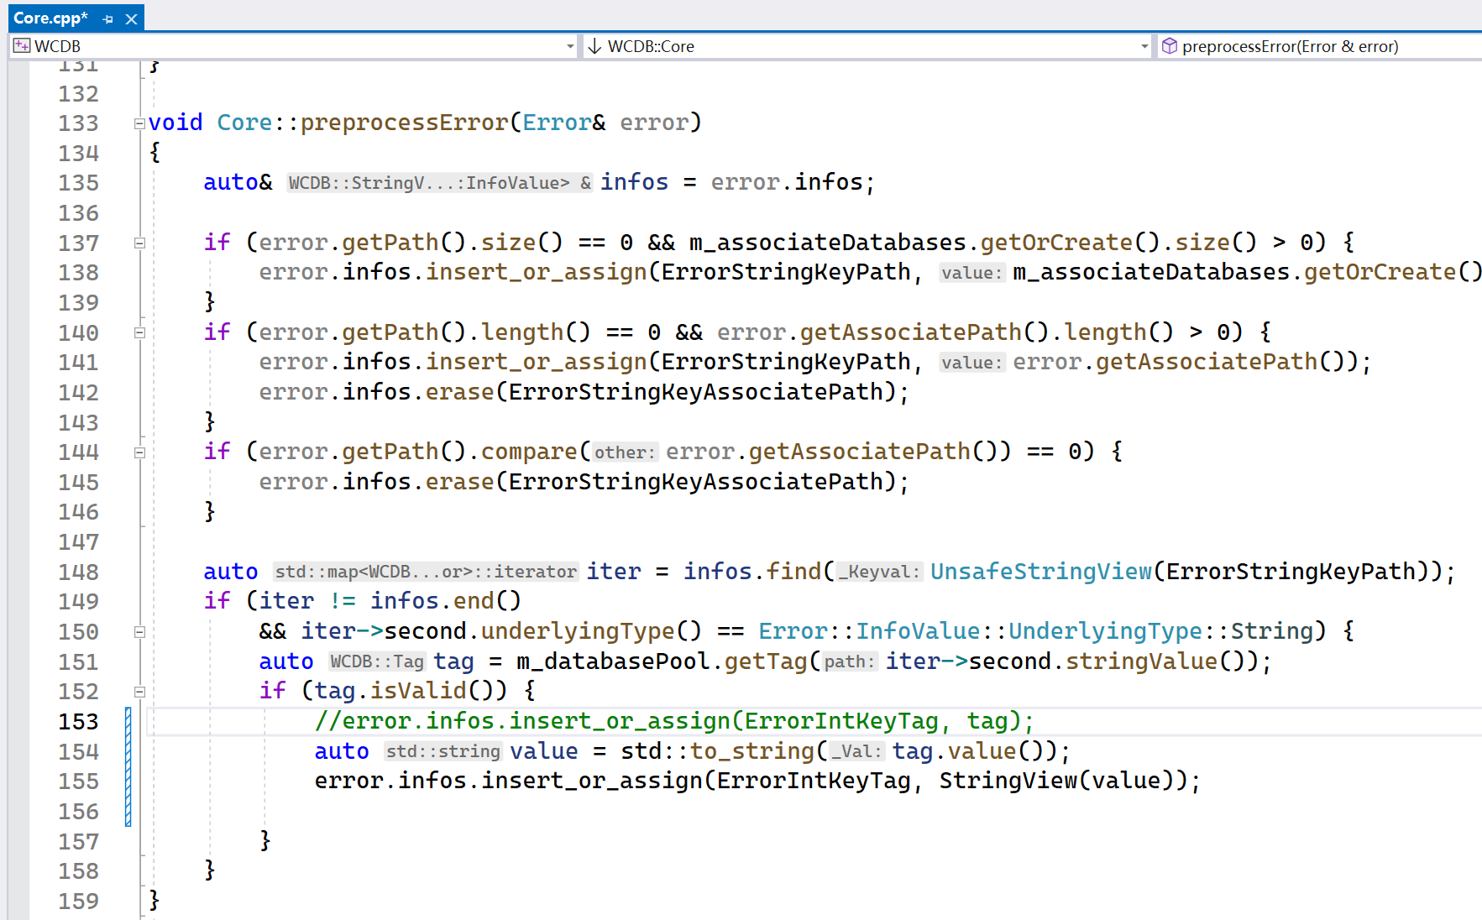The height and width of the screenshot is (920, 1482).
Task: Click the pin icon on the Core.cpp tab
Action: [x=107, y=18]
